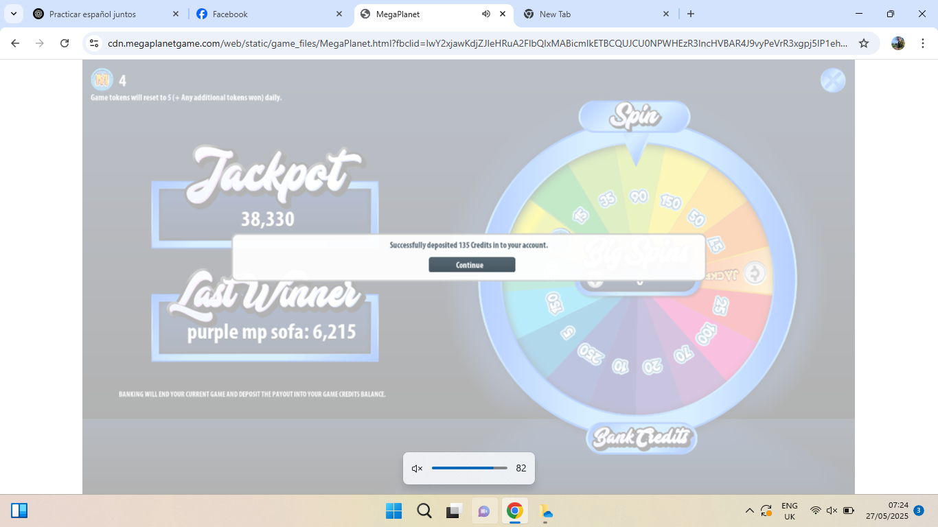Open site information icon in address bar

[95, 43]
